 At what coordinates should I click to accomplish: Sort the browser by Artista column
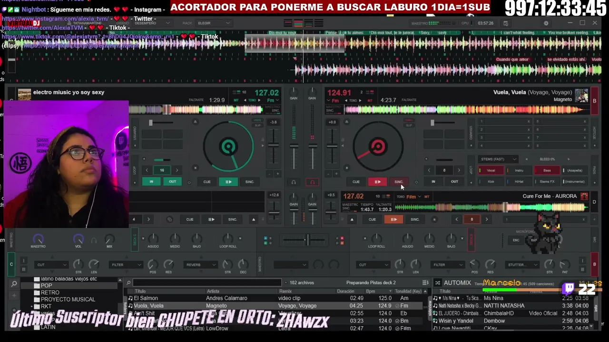coord(213,291)
